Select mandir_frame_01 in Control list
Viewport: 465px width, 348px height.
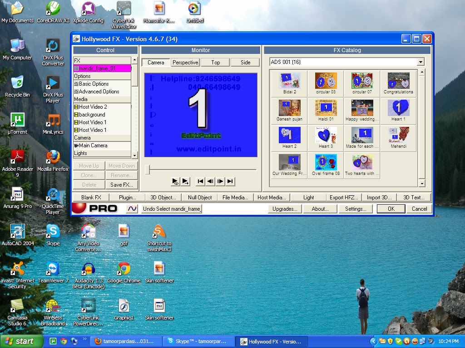pos(102,68)
